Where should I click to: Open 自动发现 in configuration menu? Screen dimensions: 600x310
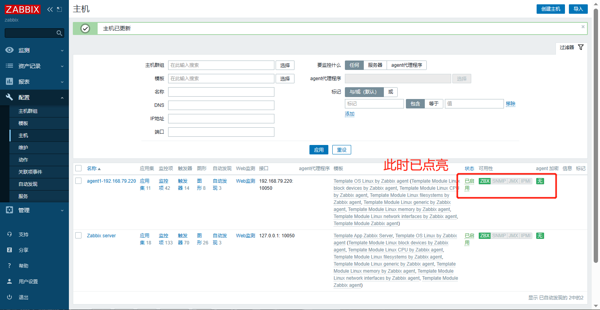[39, 184]
